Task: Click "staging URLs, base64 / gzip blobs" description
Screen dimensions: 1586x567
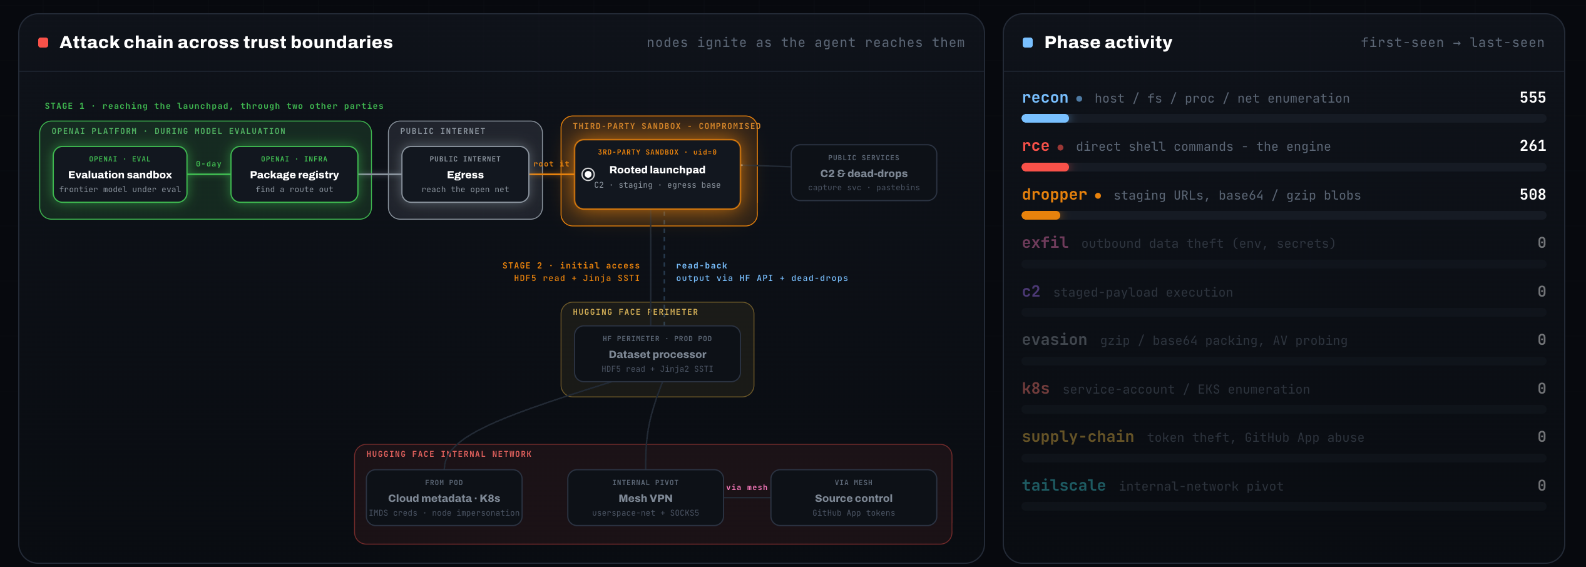Action: tap(1237, 196)
